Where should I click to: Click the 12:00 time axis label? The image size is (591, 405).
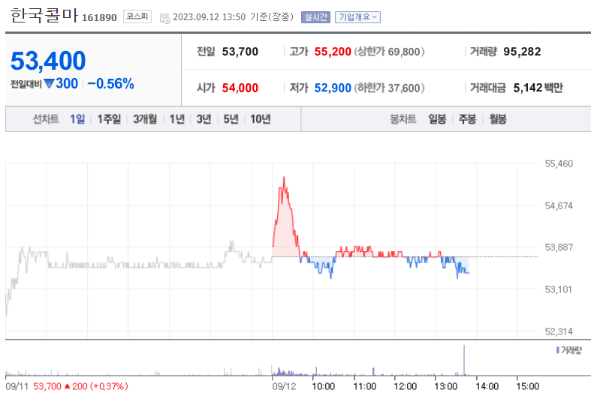click(406, 386)
